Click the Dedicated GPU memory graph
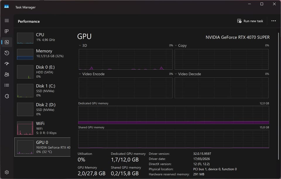Viewport: 281px width, 179px height. pyautogui.click(x=173, y=115)
